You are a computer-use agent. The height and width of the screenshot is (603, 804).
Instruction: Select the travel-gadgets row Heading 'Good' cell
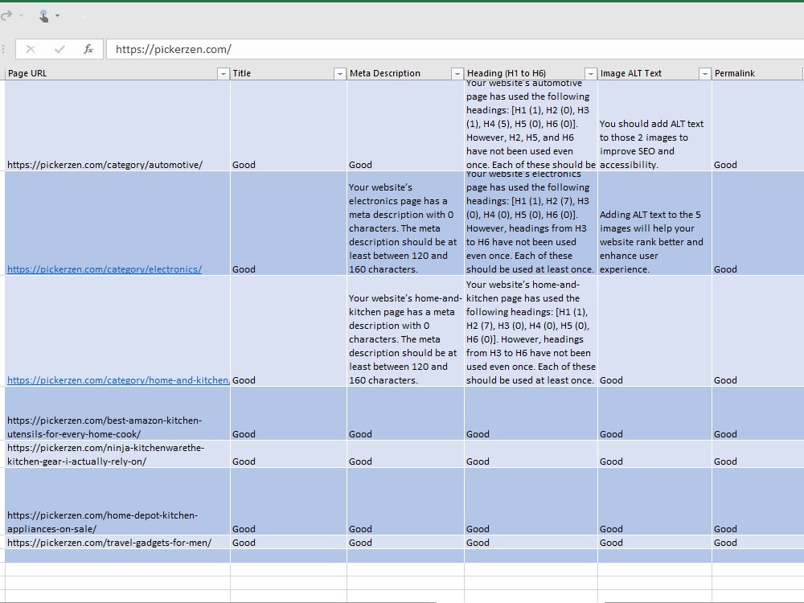531,543
